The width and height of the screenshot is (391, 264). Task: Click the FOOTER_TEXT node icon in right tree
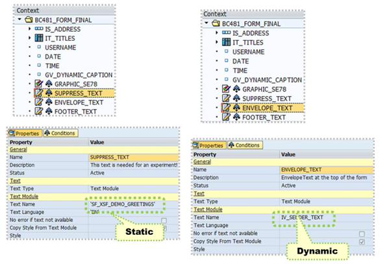point(226,117)
